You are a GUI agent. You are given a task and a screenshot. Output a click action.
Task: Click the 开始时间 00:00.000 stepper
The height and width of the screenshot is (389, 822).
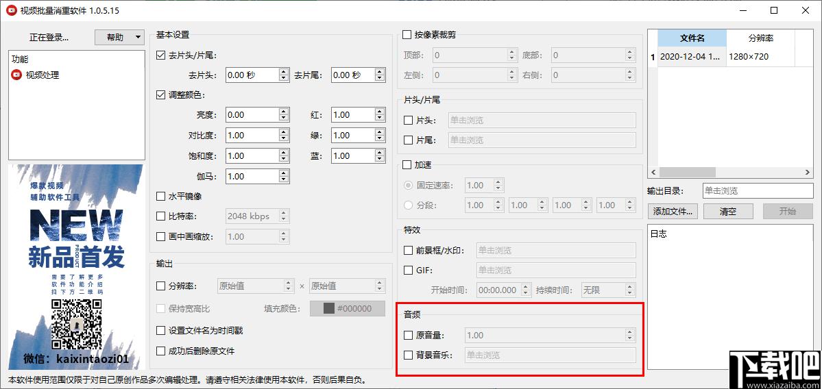(x=524, y=290)
